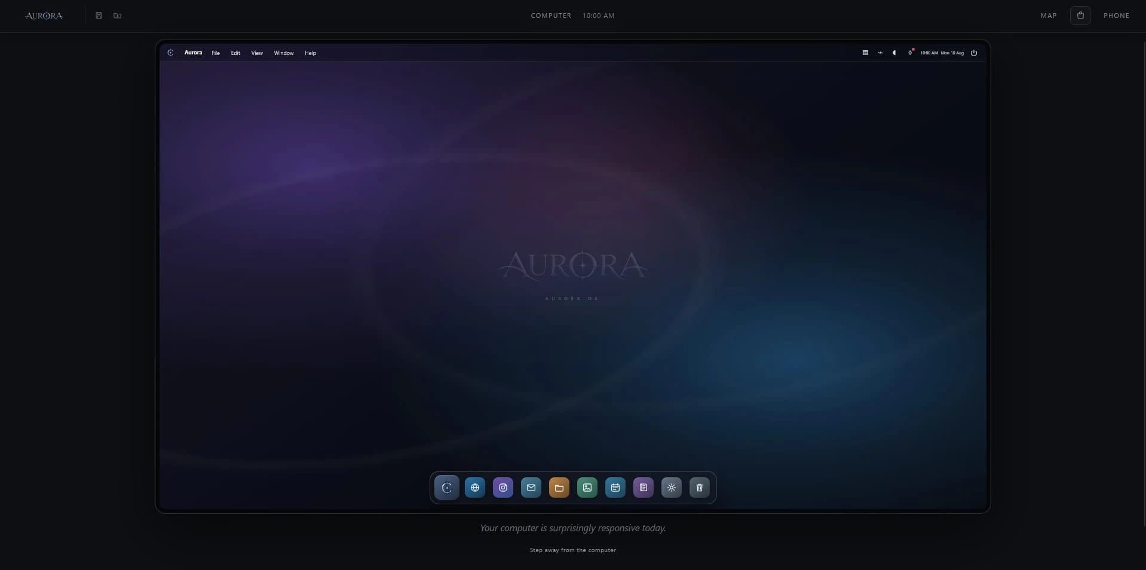Open the orange Files folder app

click(x=559, y=488)
